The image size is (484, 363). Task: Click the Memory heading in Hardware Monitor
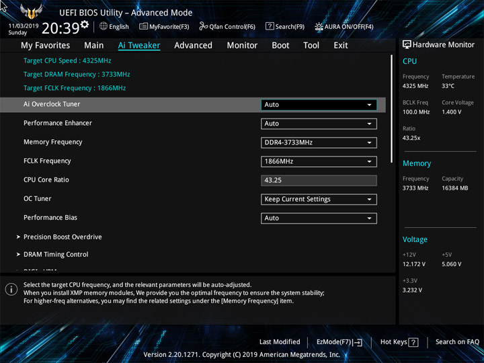pos(417,163)
